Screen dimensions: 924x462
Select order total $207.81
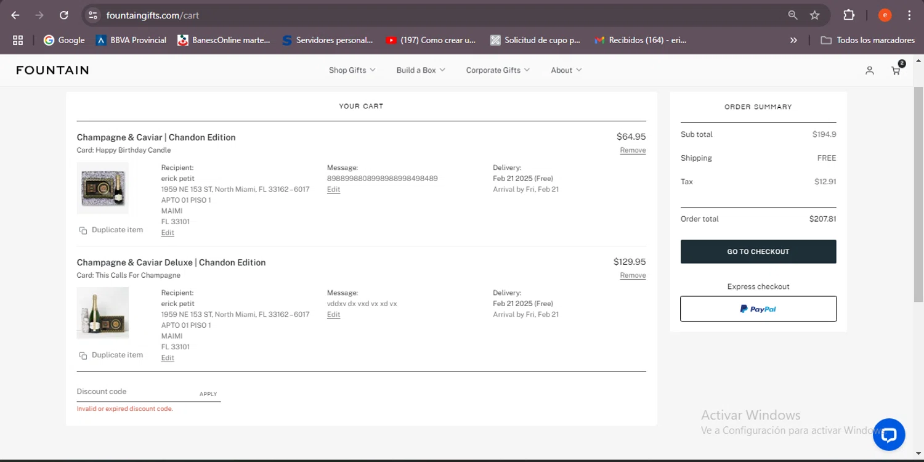coord(822,219)
